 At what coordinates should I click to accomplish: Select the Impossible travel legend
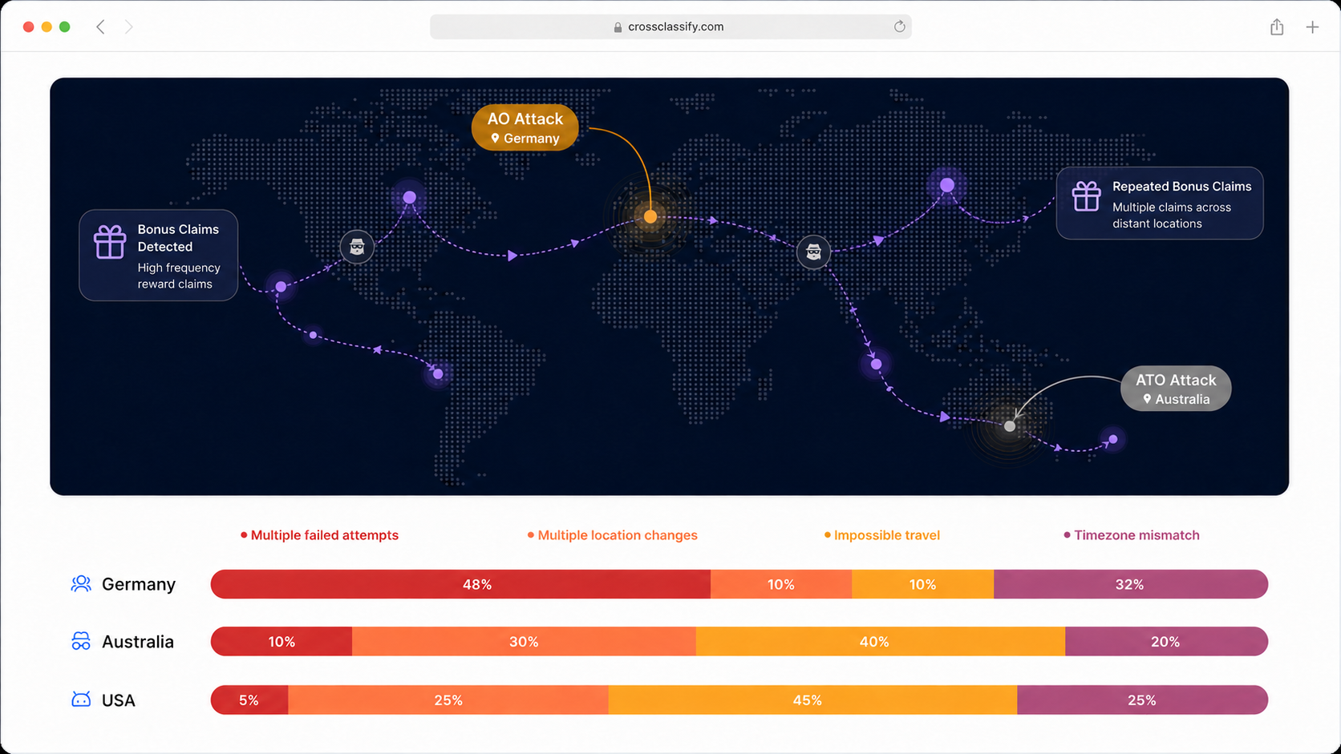click(x=882, y=535)
